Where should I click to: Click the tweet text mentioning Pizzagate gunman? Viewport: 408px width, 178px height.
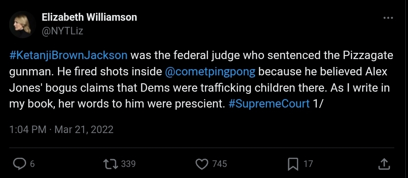201,80
